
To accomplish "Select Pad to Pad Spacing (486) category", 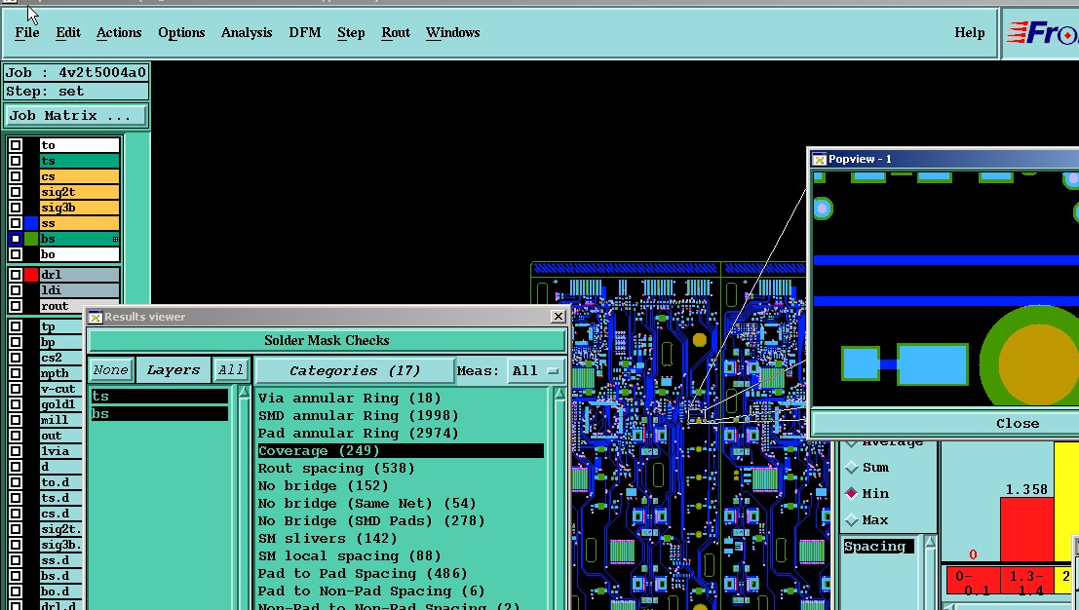I will click(401, 574).
